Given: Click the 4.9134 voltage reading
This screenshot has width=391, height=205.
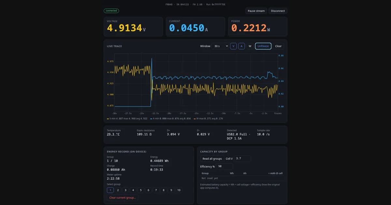Looking at the screenshot, I should coord(124,28).
